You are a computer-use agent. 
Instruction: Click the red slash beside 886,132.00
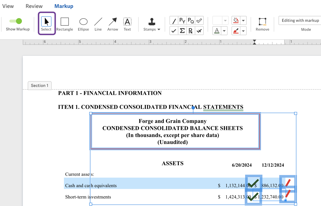(288, 183)
